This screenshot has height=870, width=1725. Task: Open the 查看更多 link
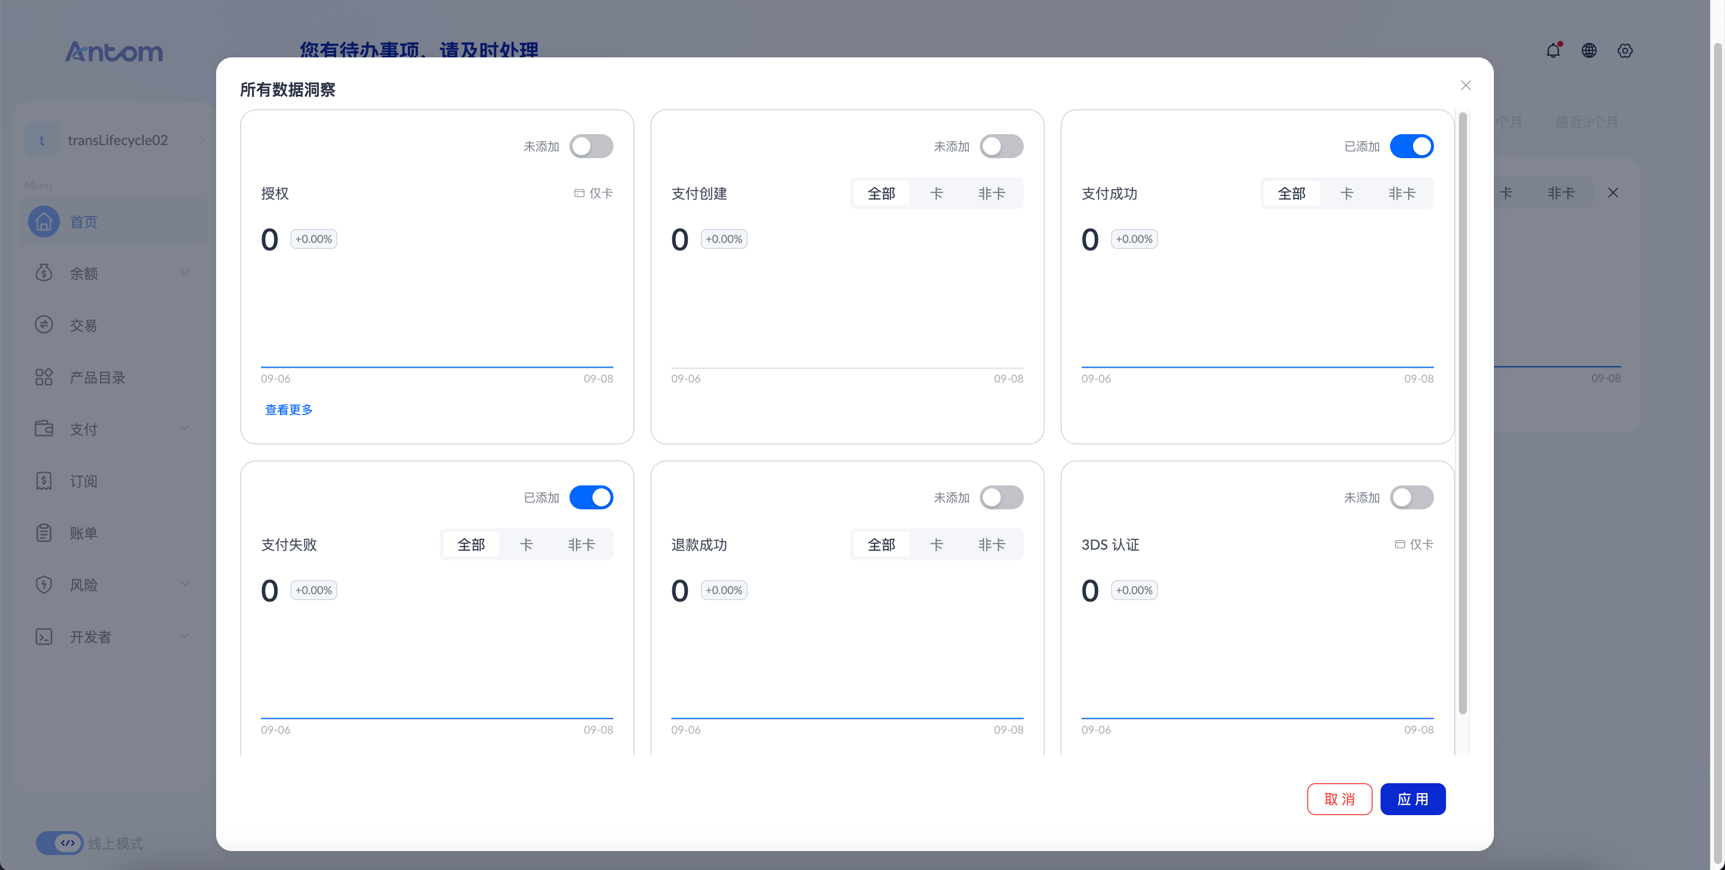click(x=288, y=410)
